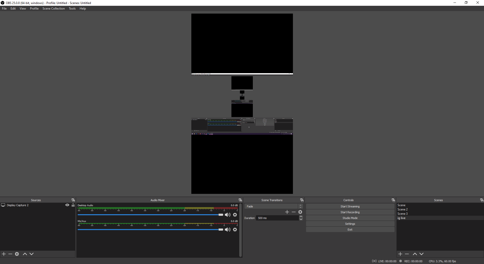The width and height of the screenshot is (484, 264).
Task: Click the OBS logo in title bar
Action: click(x=3, y=3)
